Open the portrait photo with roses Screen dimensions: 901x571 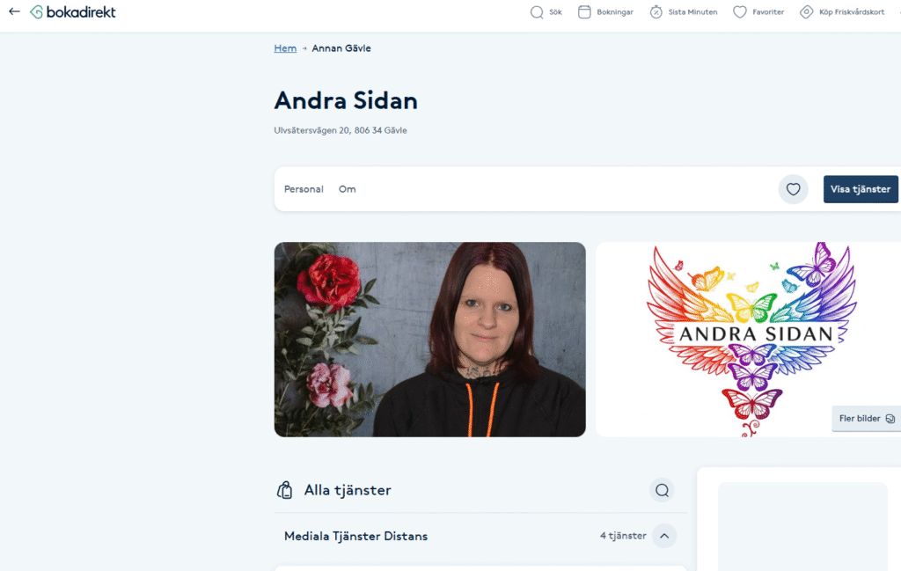(429, 339)
